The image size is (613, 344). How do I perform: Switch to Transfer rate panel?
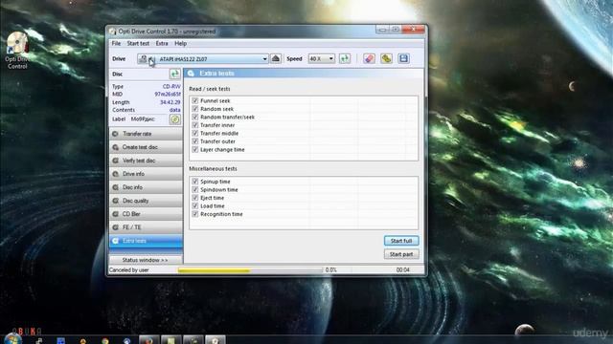(146, 134)
